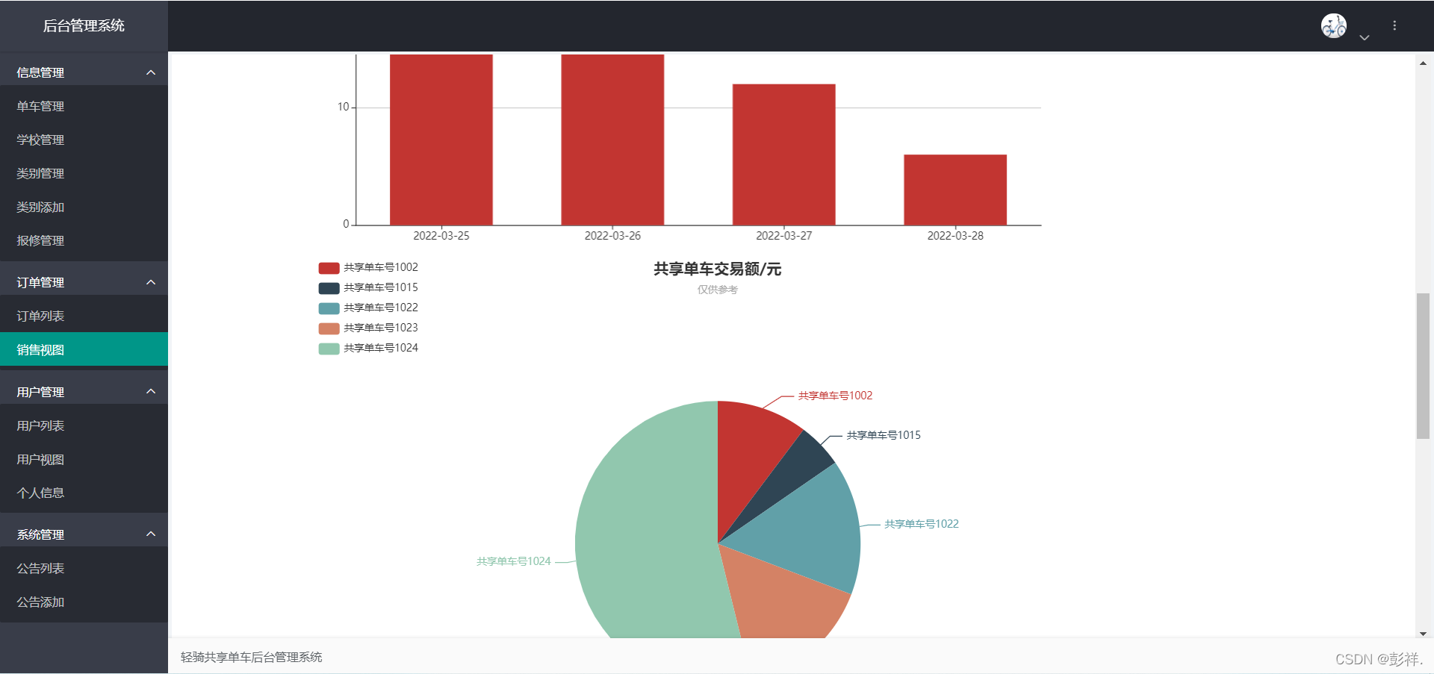Open 用户视图 in the sidebar
This screenshot has height=674, width=1434.
click(84, 459)
